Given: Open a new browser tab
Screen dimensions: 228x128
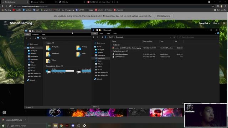Looking at the screenshot, I should [x=117, y=2].
